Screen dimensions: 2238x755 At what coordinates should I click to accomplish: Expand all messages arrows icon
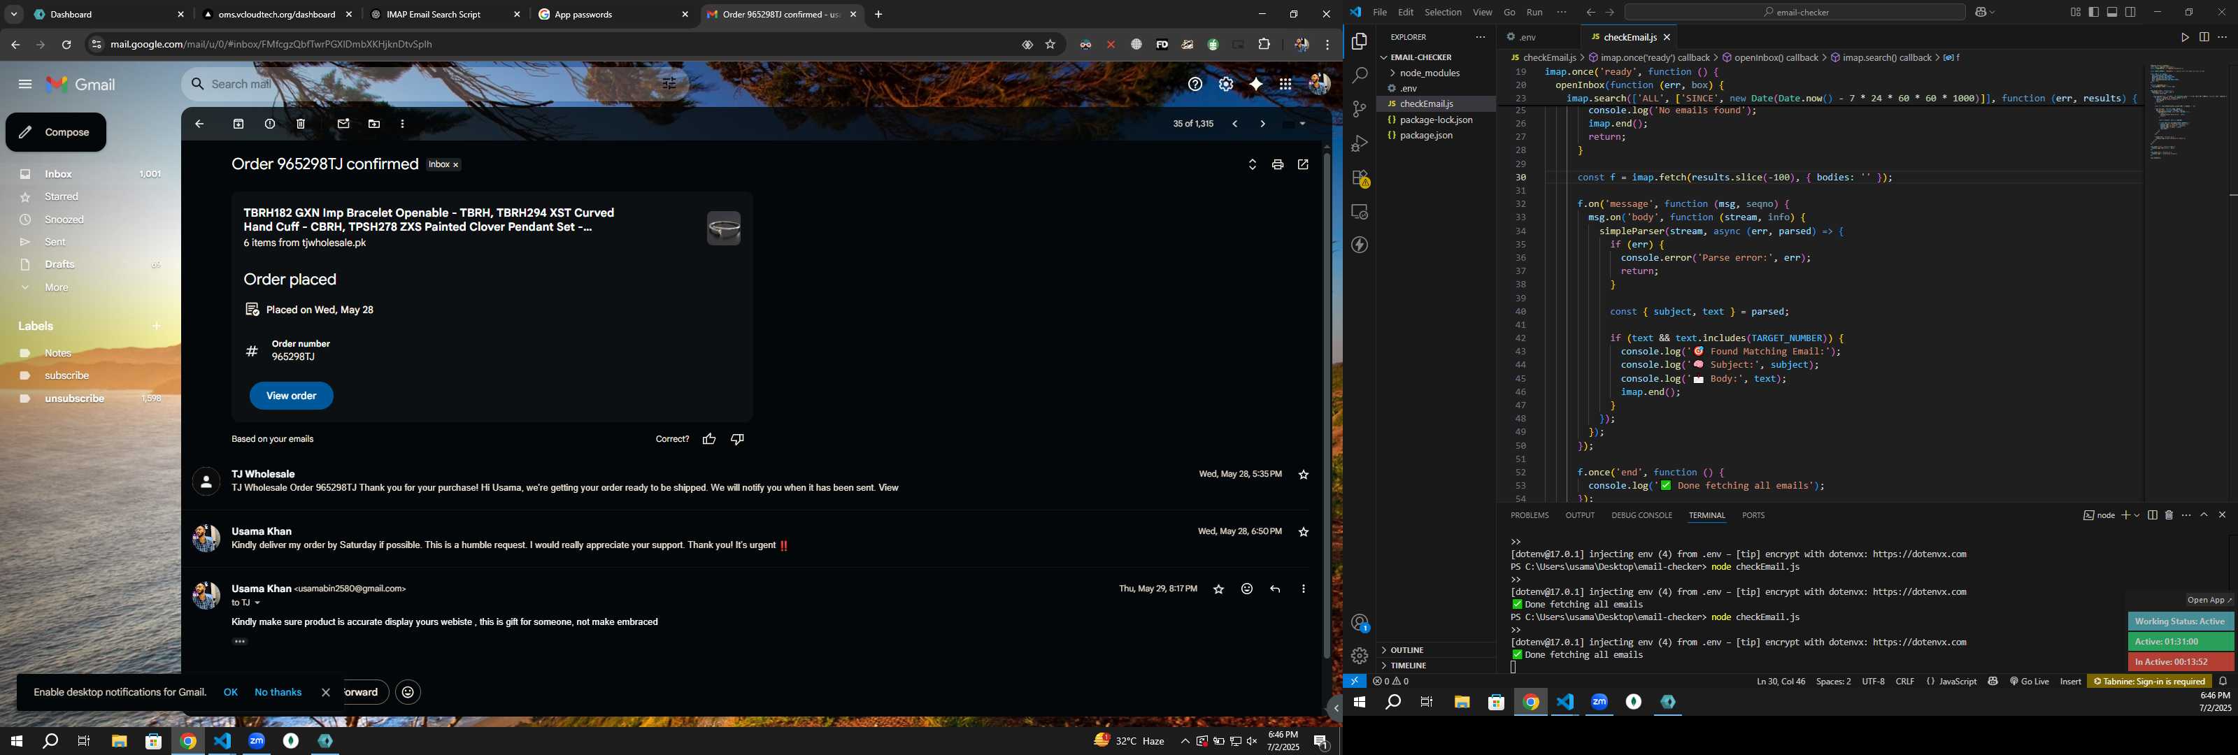[1252, 165]
